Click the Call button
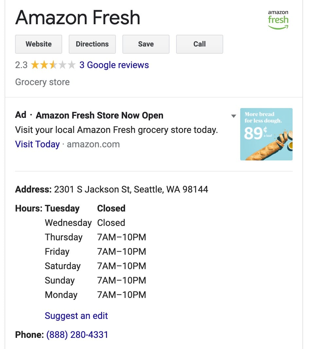 click(x=199, y=44)
